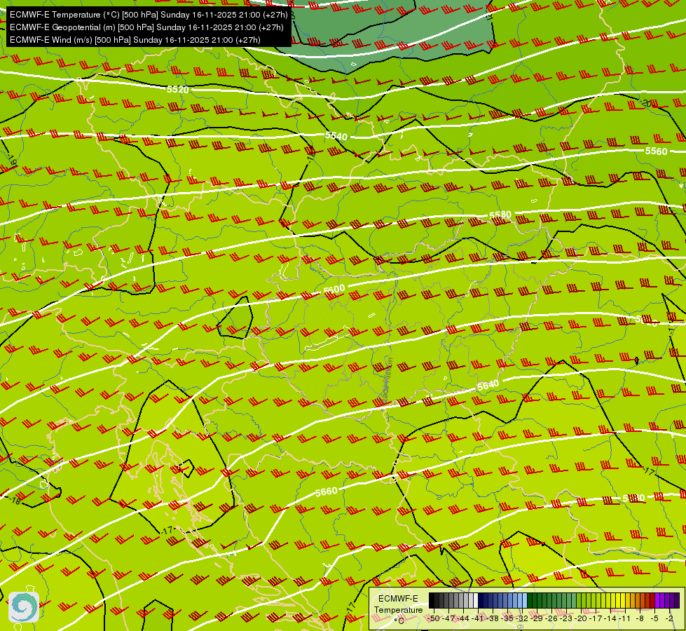Click the -44 tick label in legend
Image resolution: width=686 pixels, height=631 pixels.
[463, 619]
